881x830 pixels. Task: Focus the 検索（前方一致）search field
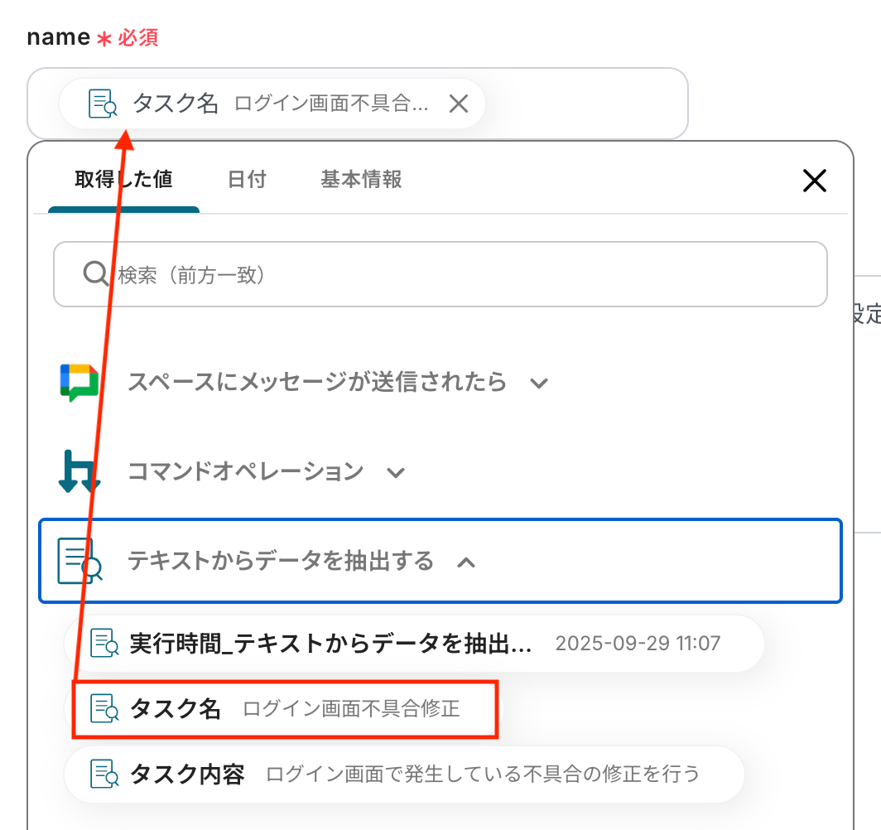point(440,274)
